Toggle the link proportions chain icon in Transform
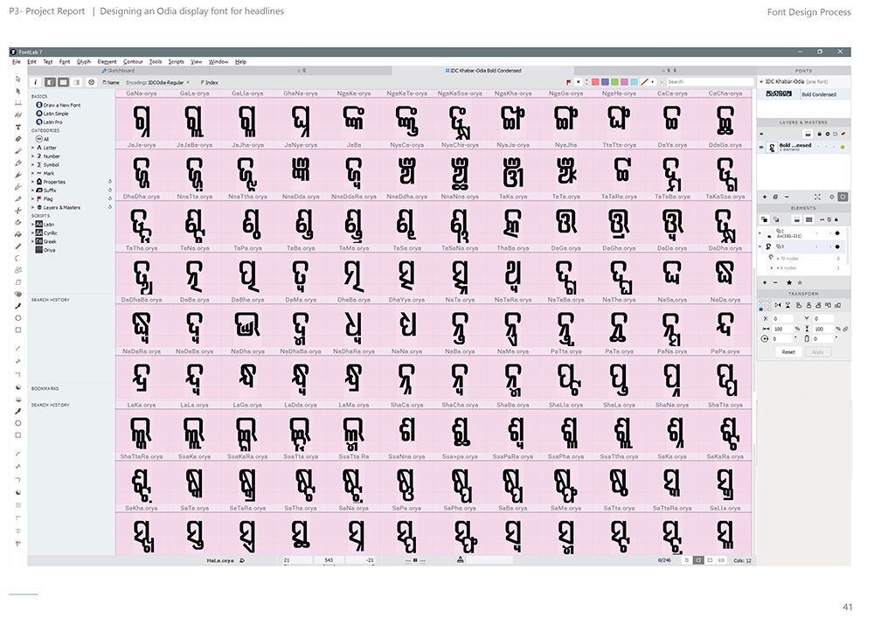Screen dimensions: 874x618 (845, 329)
